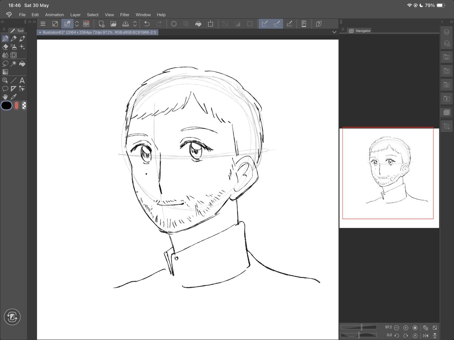Click zoom in plus in Navigator
The image size is (454, 340).
click(x=406, y=328)
